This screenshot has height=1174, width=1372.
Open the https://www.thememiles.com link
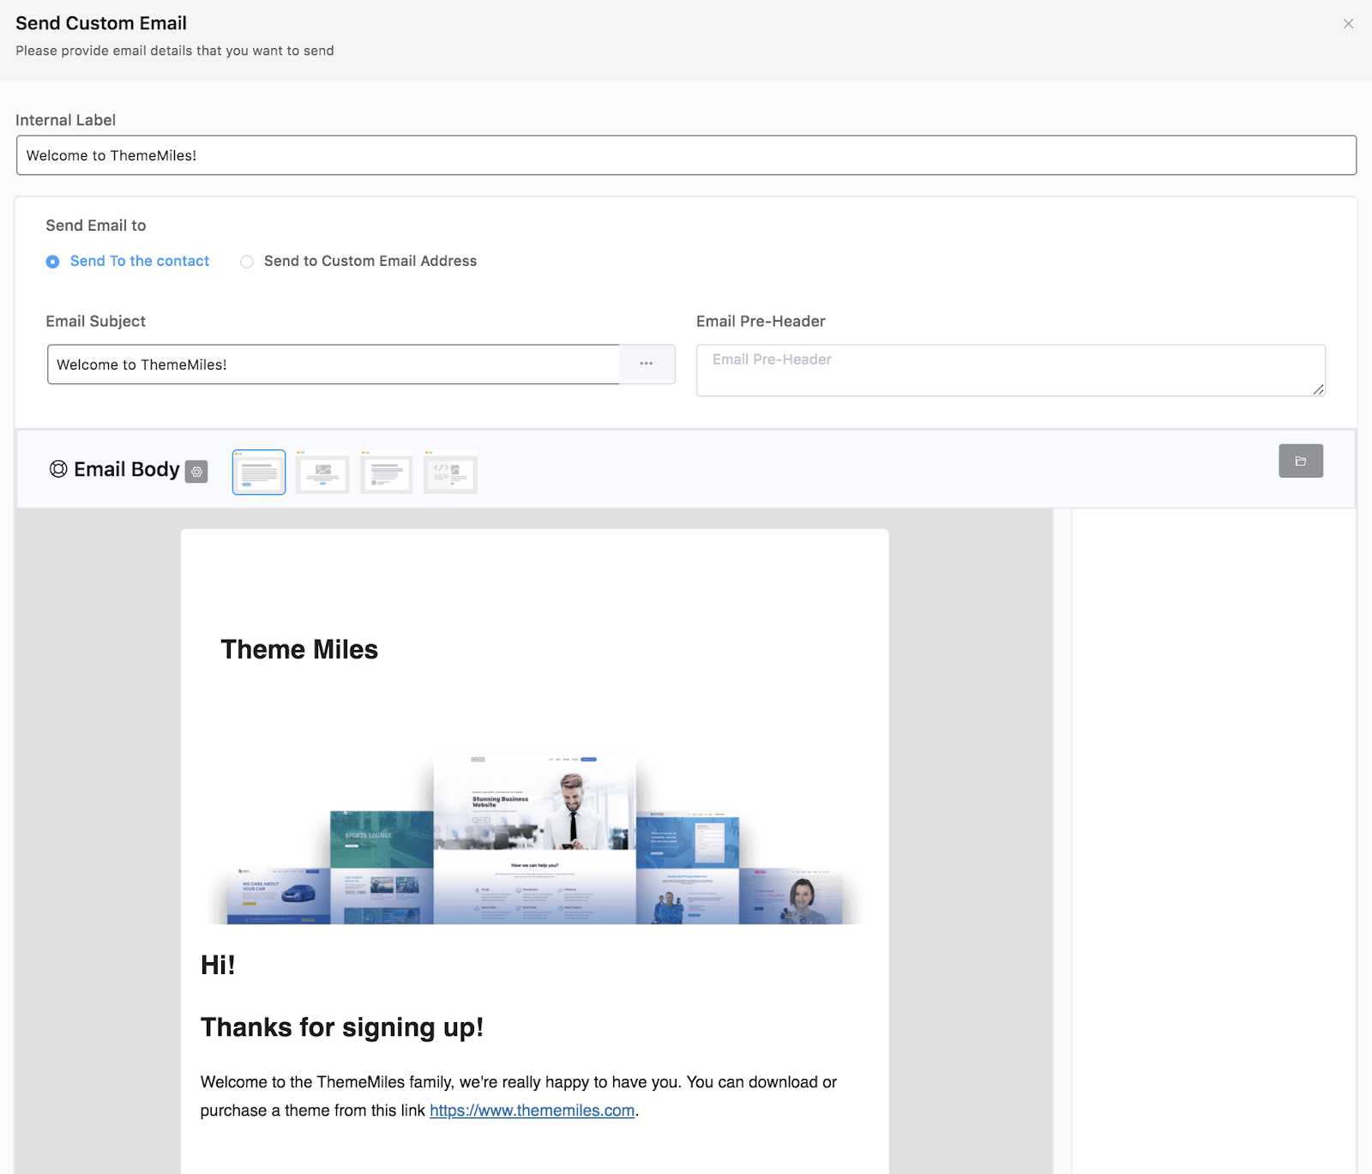[x=532, y=1111]
